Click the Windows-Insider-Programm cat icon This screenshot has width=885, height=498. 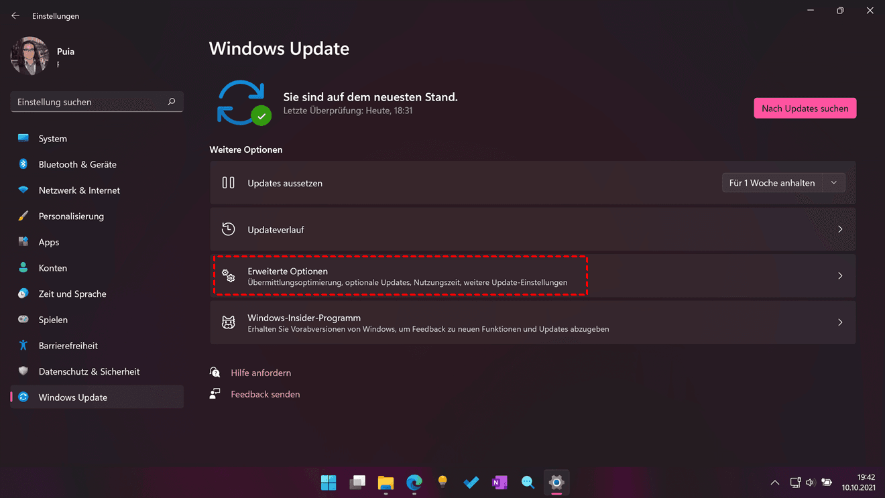click(229, 322)
